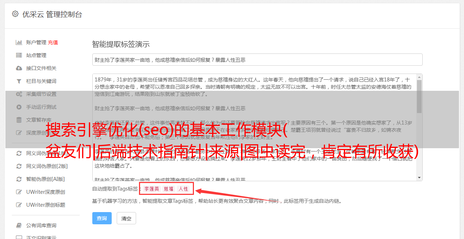Open 站点管理 in sidebar
Screen dimensions: 464x239
pyautogui.click(x=36, y=55)
